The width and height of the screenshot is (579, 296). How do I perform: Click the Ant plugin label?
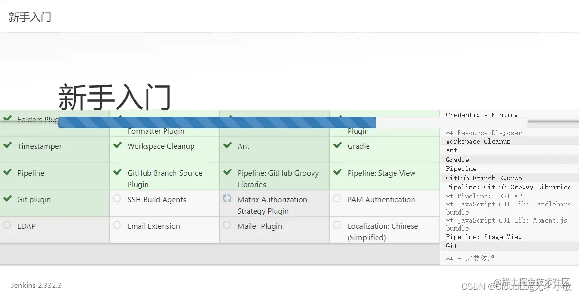[x=243, y=146]
